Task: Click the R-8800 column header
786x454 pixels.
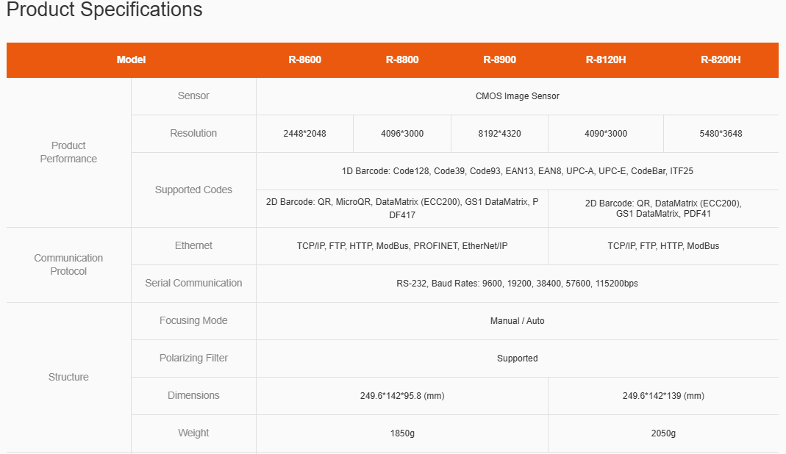Action: (x=402, y=60)
